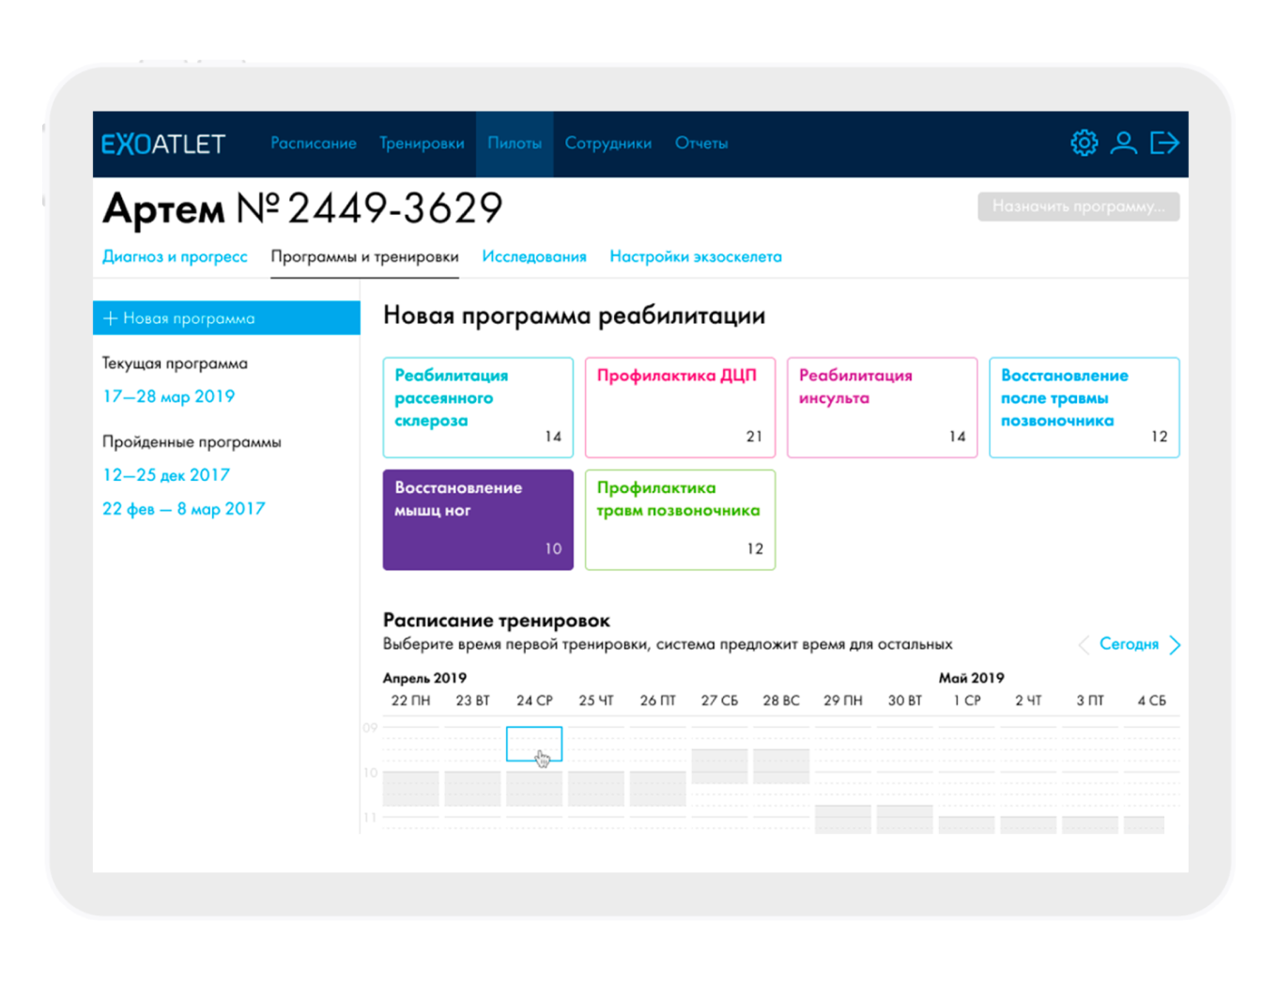Open program 22 фев — 8 мар 2017
Image resolution: width=1277 pixels, height=984 pixels.
pyautogui.click(x=184, y=509)
